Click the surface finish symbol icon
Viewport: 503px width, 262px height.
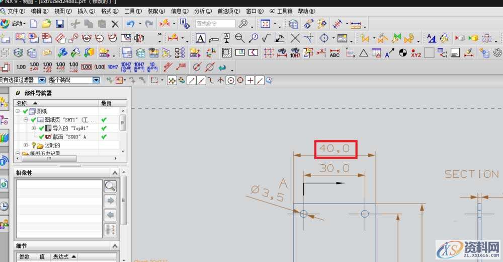click(267, 38)
